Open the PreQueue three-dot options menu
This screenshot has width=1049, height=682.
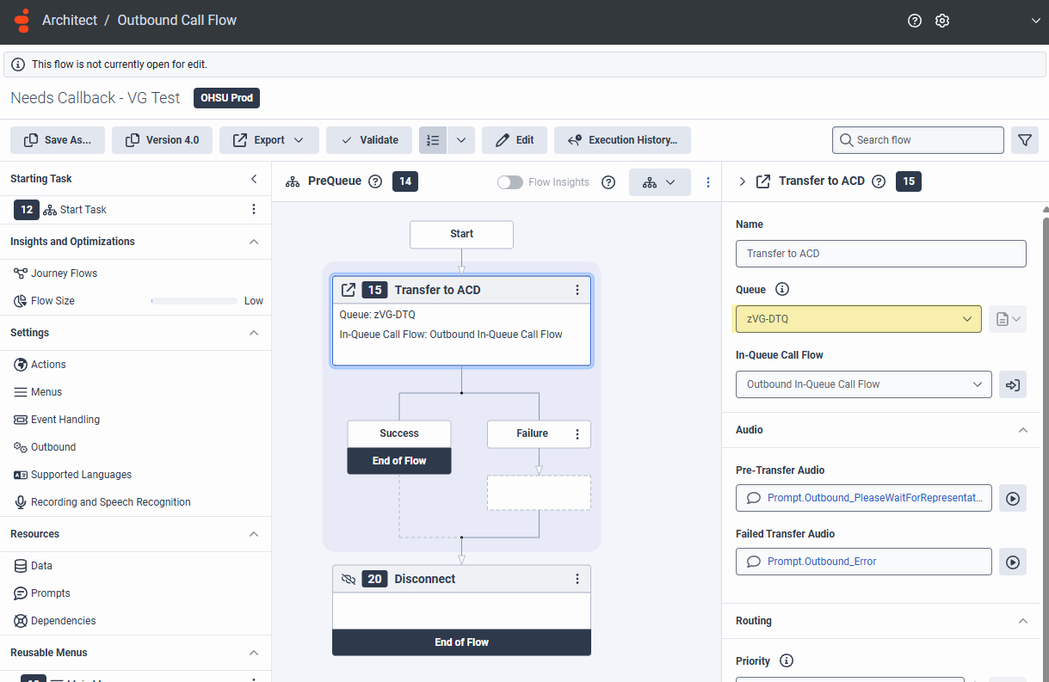click(708, 182)
